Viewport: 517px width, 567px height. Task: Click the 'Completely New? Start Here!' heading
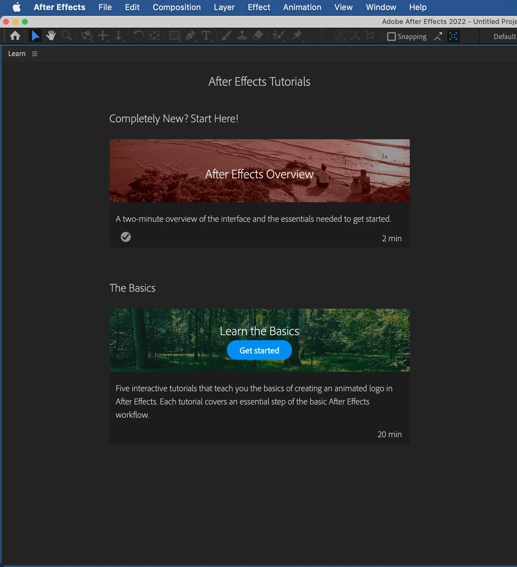pyautogui.click(x=174, y=119)
